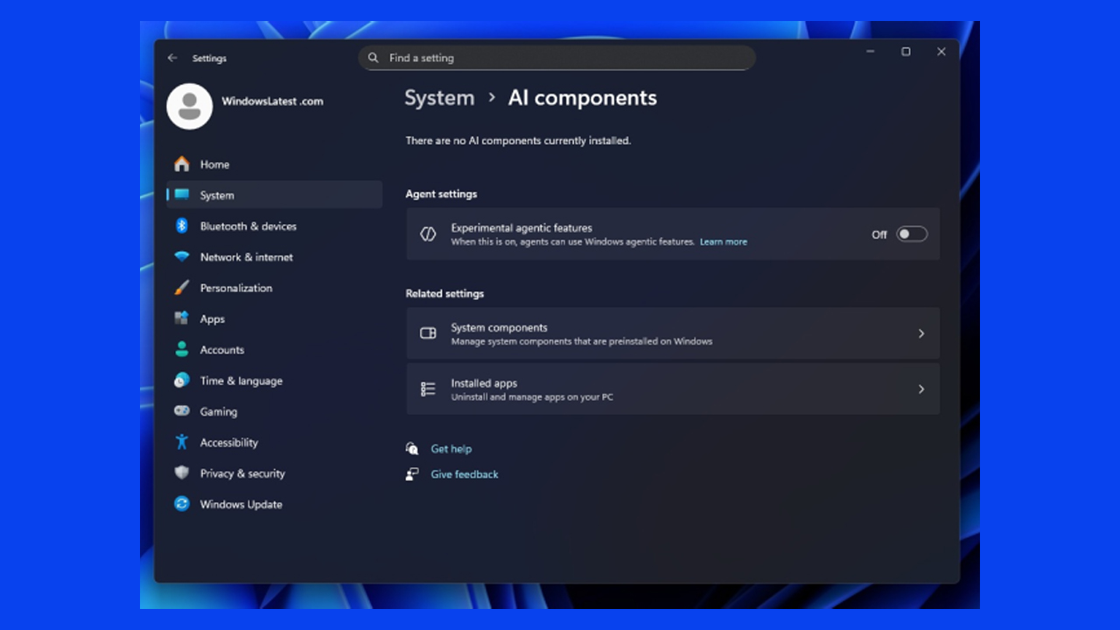Click the Privacy & security shield icon
Viewport: 1120px width, 630px height.
[x=182, y=473]
